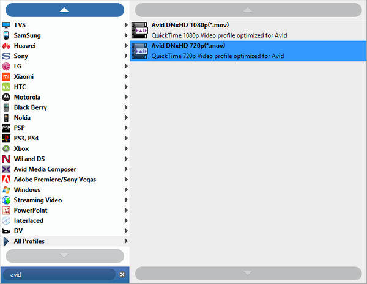Select the Windows label
This screenshot has width=367, height=284.
click(x=27, y=189)
